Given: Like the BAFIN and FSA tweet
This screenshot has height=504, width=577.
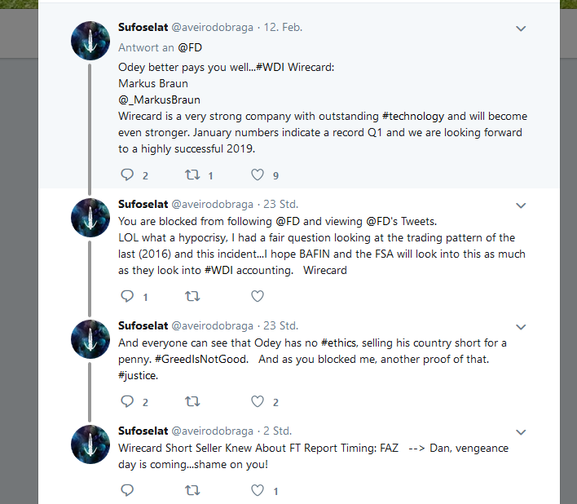Looking at the screenshot, I should pos(258,296).
